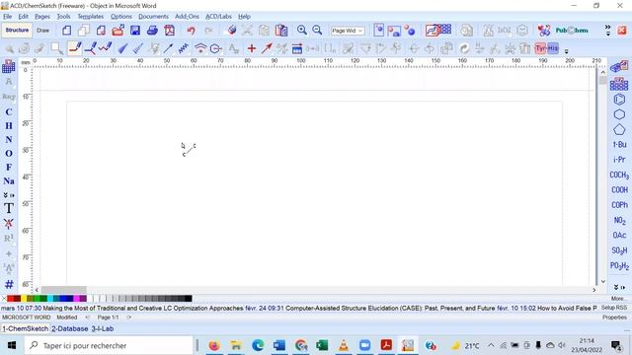The width and height of the screenshot is (632, 355).
Task: Click the Windows search box
Action: pos(109,345)
